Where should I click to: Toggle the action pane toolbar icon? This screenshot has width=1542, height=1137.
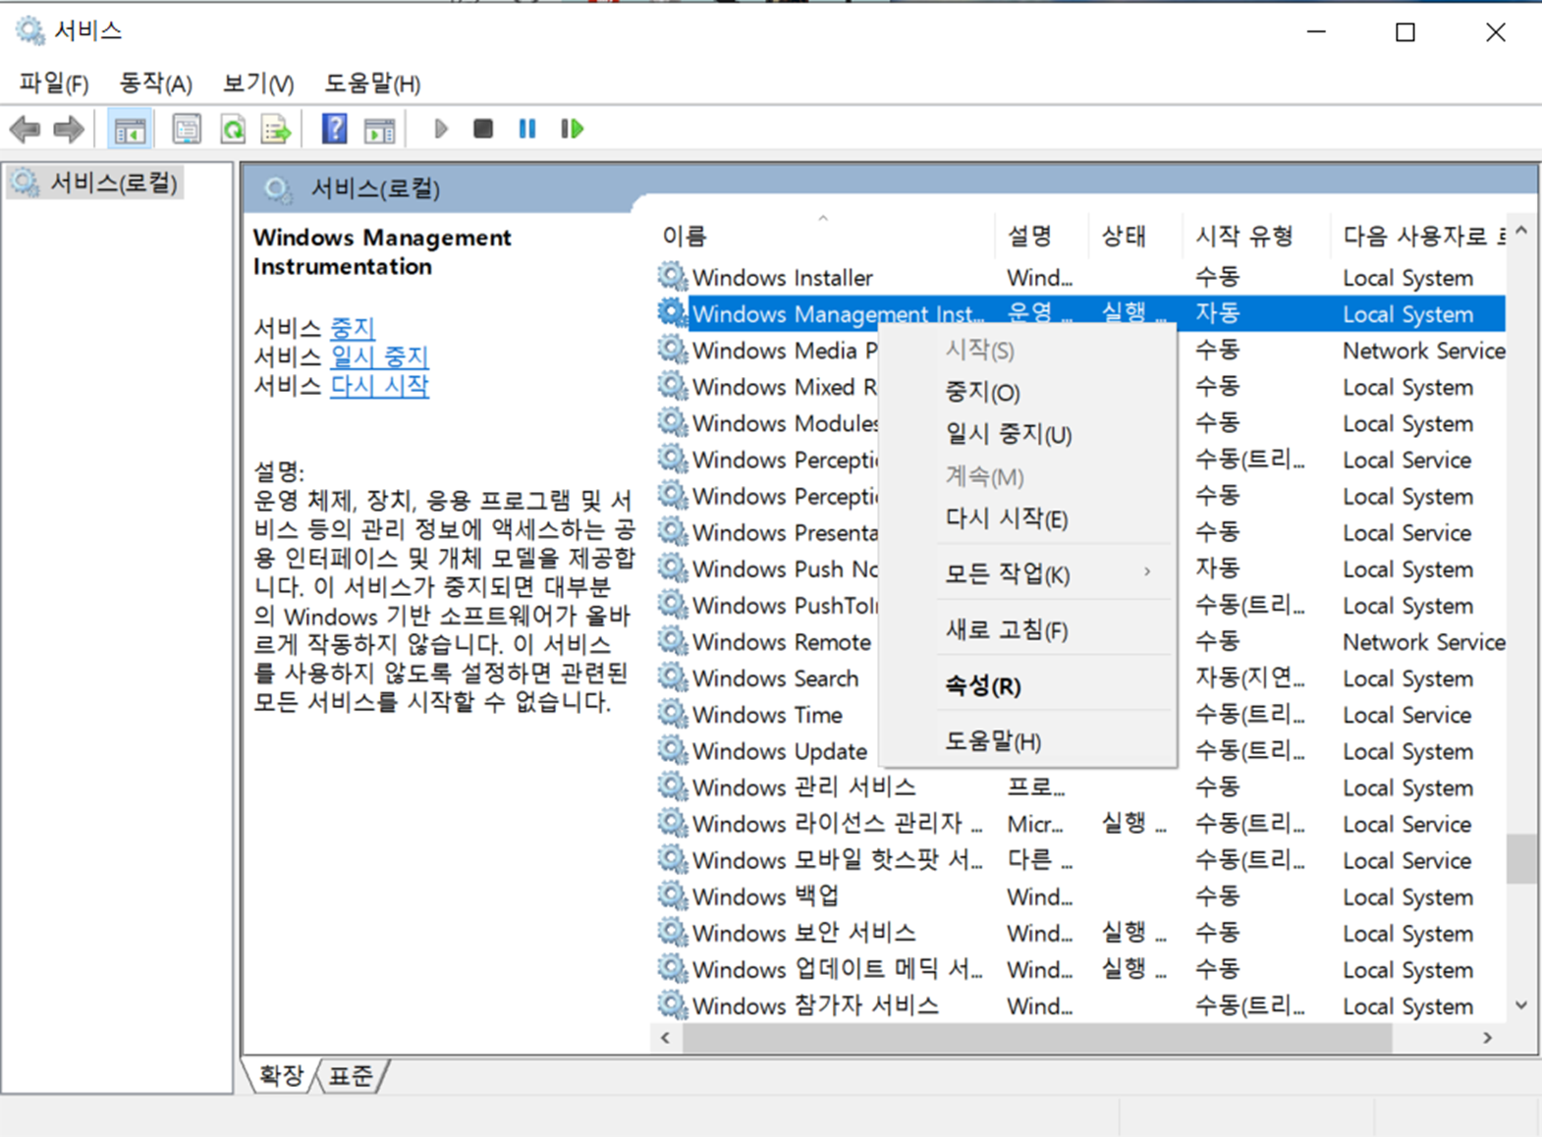pyautogui.click(x=379, y=129)
